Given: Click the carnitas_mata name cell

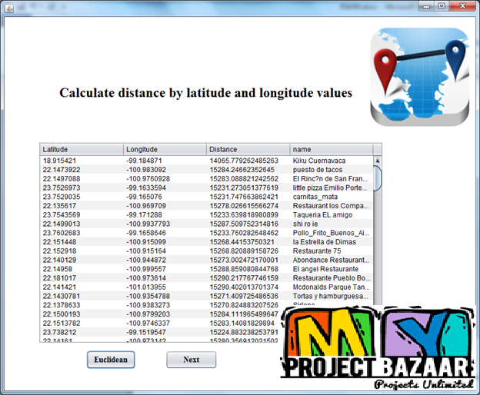Looking at the screenshot, I should pyautogui.click(x=331, y=197).
